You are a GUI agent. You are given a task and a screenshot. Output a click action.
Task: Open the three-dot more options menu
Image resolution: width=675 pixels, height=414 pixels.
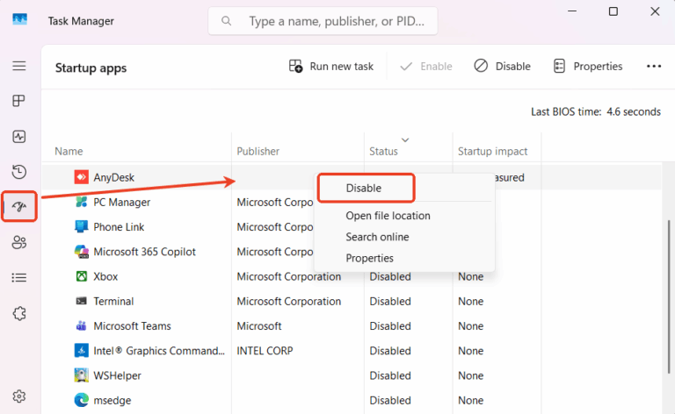pyautogui.click(x=654, y=66)
